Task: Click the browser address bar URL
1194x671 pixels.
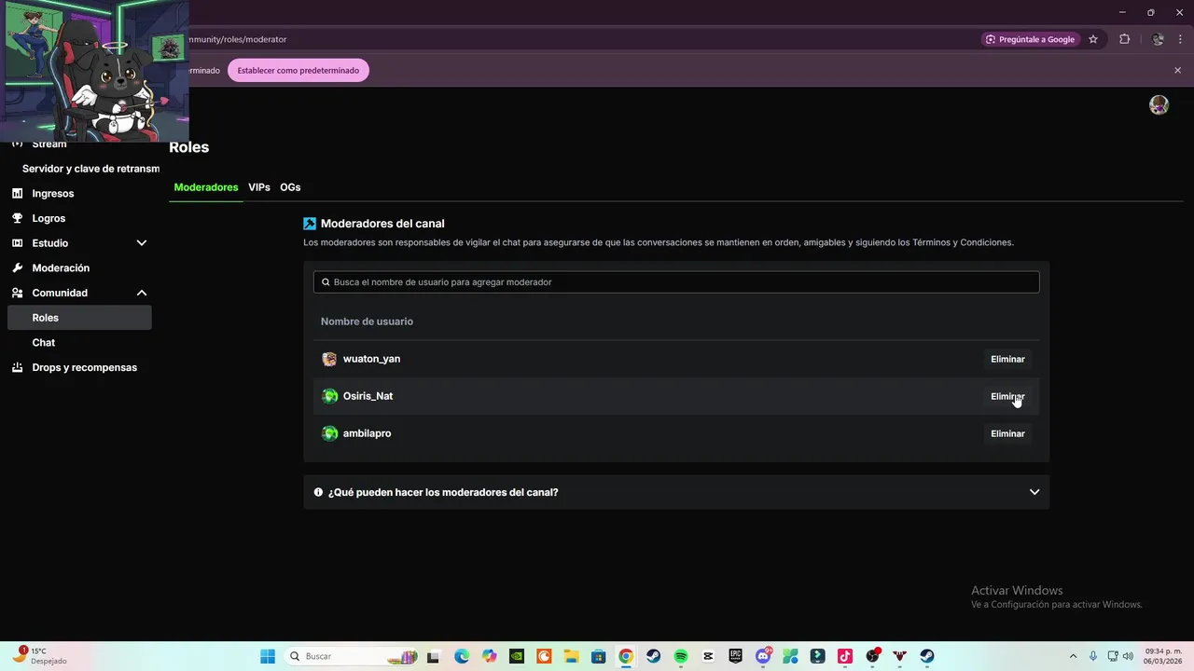Action: [x=237, y=39]
